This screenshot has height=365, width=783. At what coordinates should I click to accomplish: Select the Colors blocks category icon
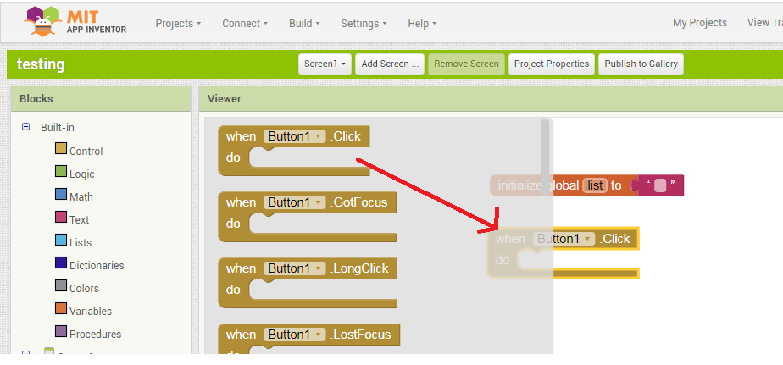(61, 287)
